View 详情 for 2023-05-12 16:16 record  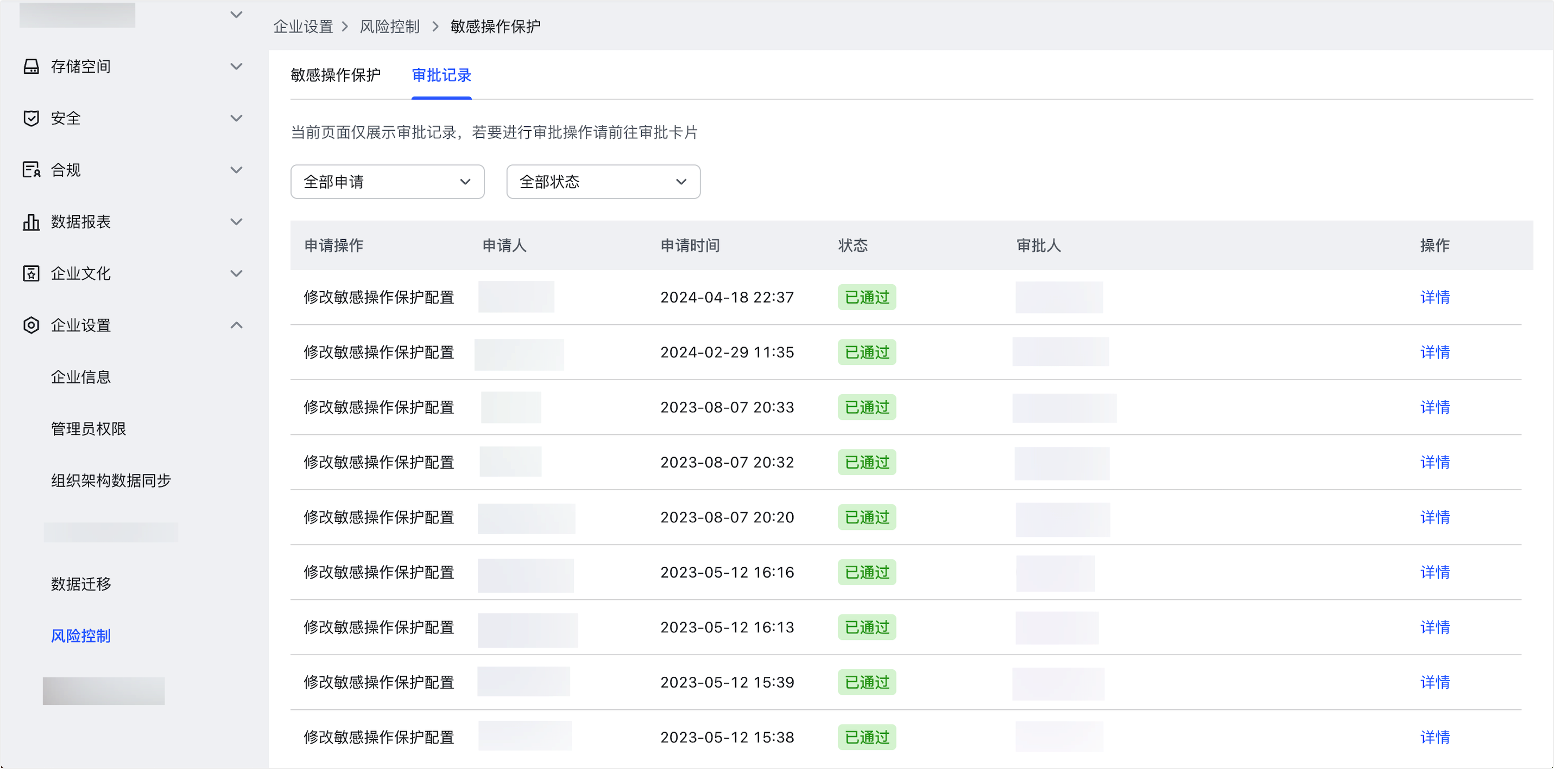1435,573
